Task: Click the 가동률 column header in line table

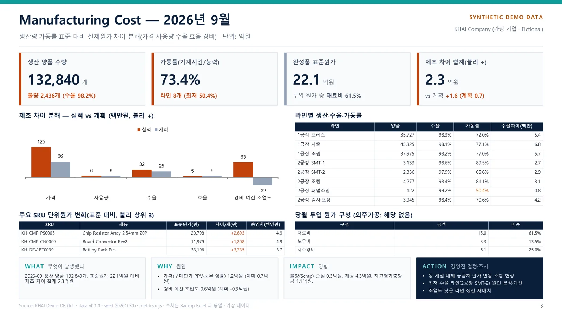Action: coord(472,126)
